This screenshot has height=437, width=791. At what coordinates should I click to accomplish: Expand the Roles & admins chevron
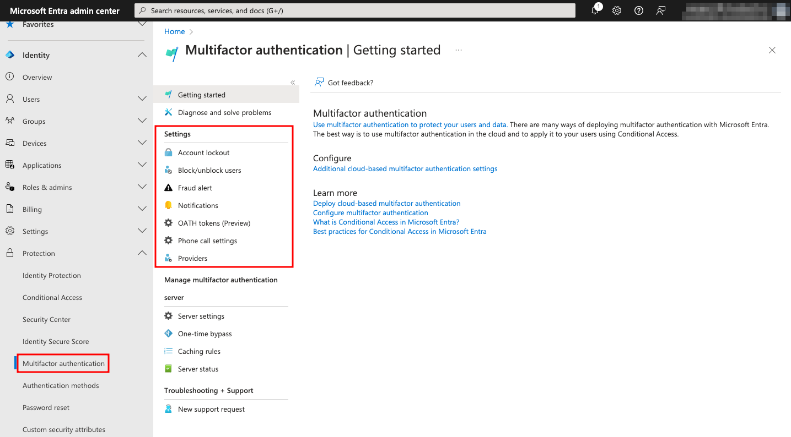point(142,187)
